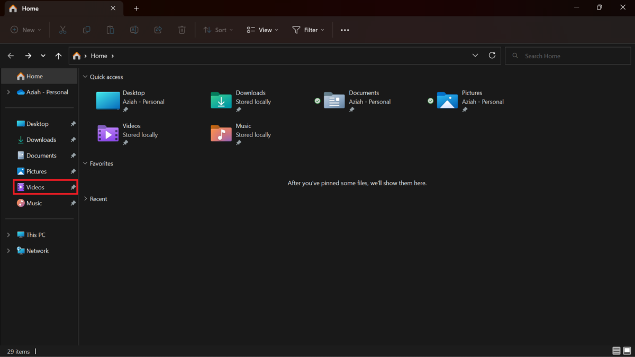This screenshot has height=357, width=635.
Task: Collapse the Quick access section
Action: [85, 77]
